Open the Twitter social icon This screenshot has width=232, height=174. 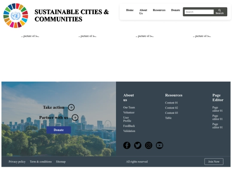pyautogui.click(x=137, y=145)
